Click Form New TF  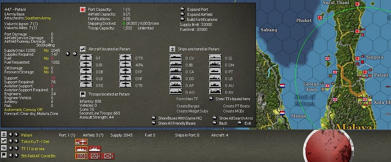188,99
